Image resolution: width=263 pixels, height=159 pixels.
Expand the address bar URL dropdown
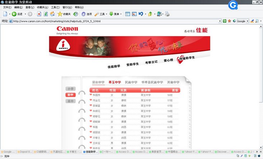click(x=220, y=21)
